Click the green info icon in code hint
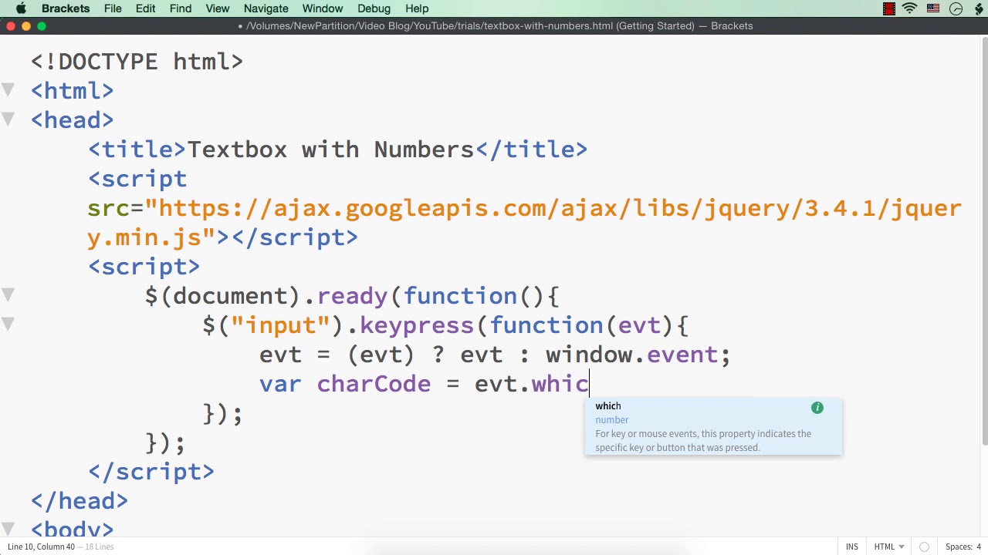Screen dimensions: 988x555 tap(817, 408)
